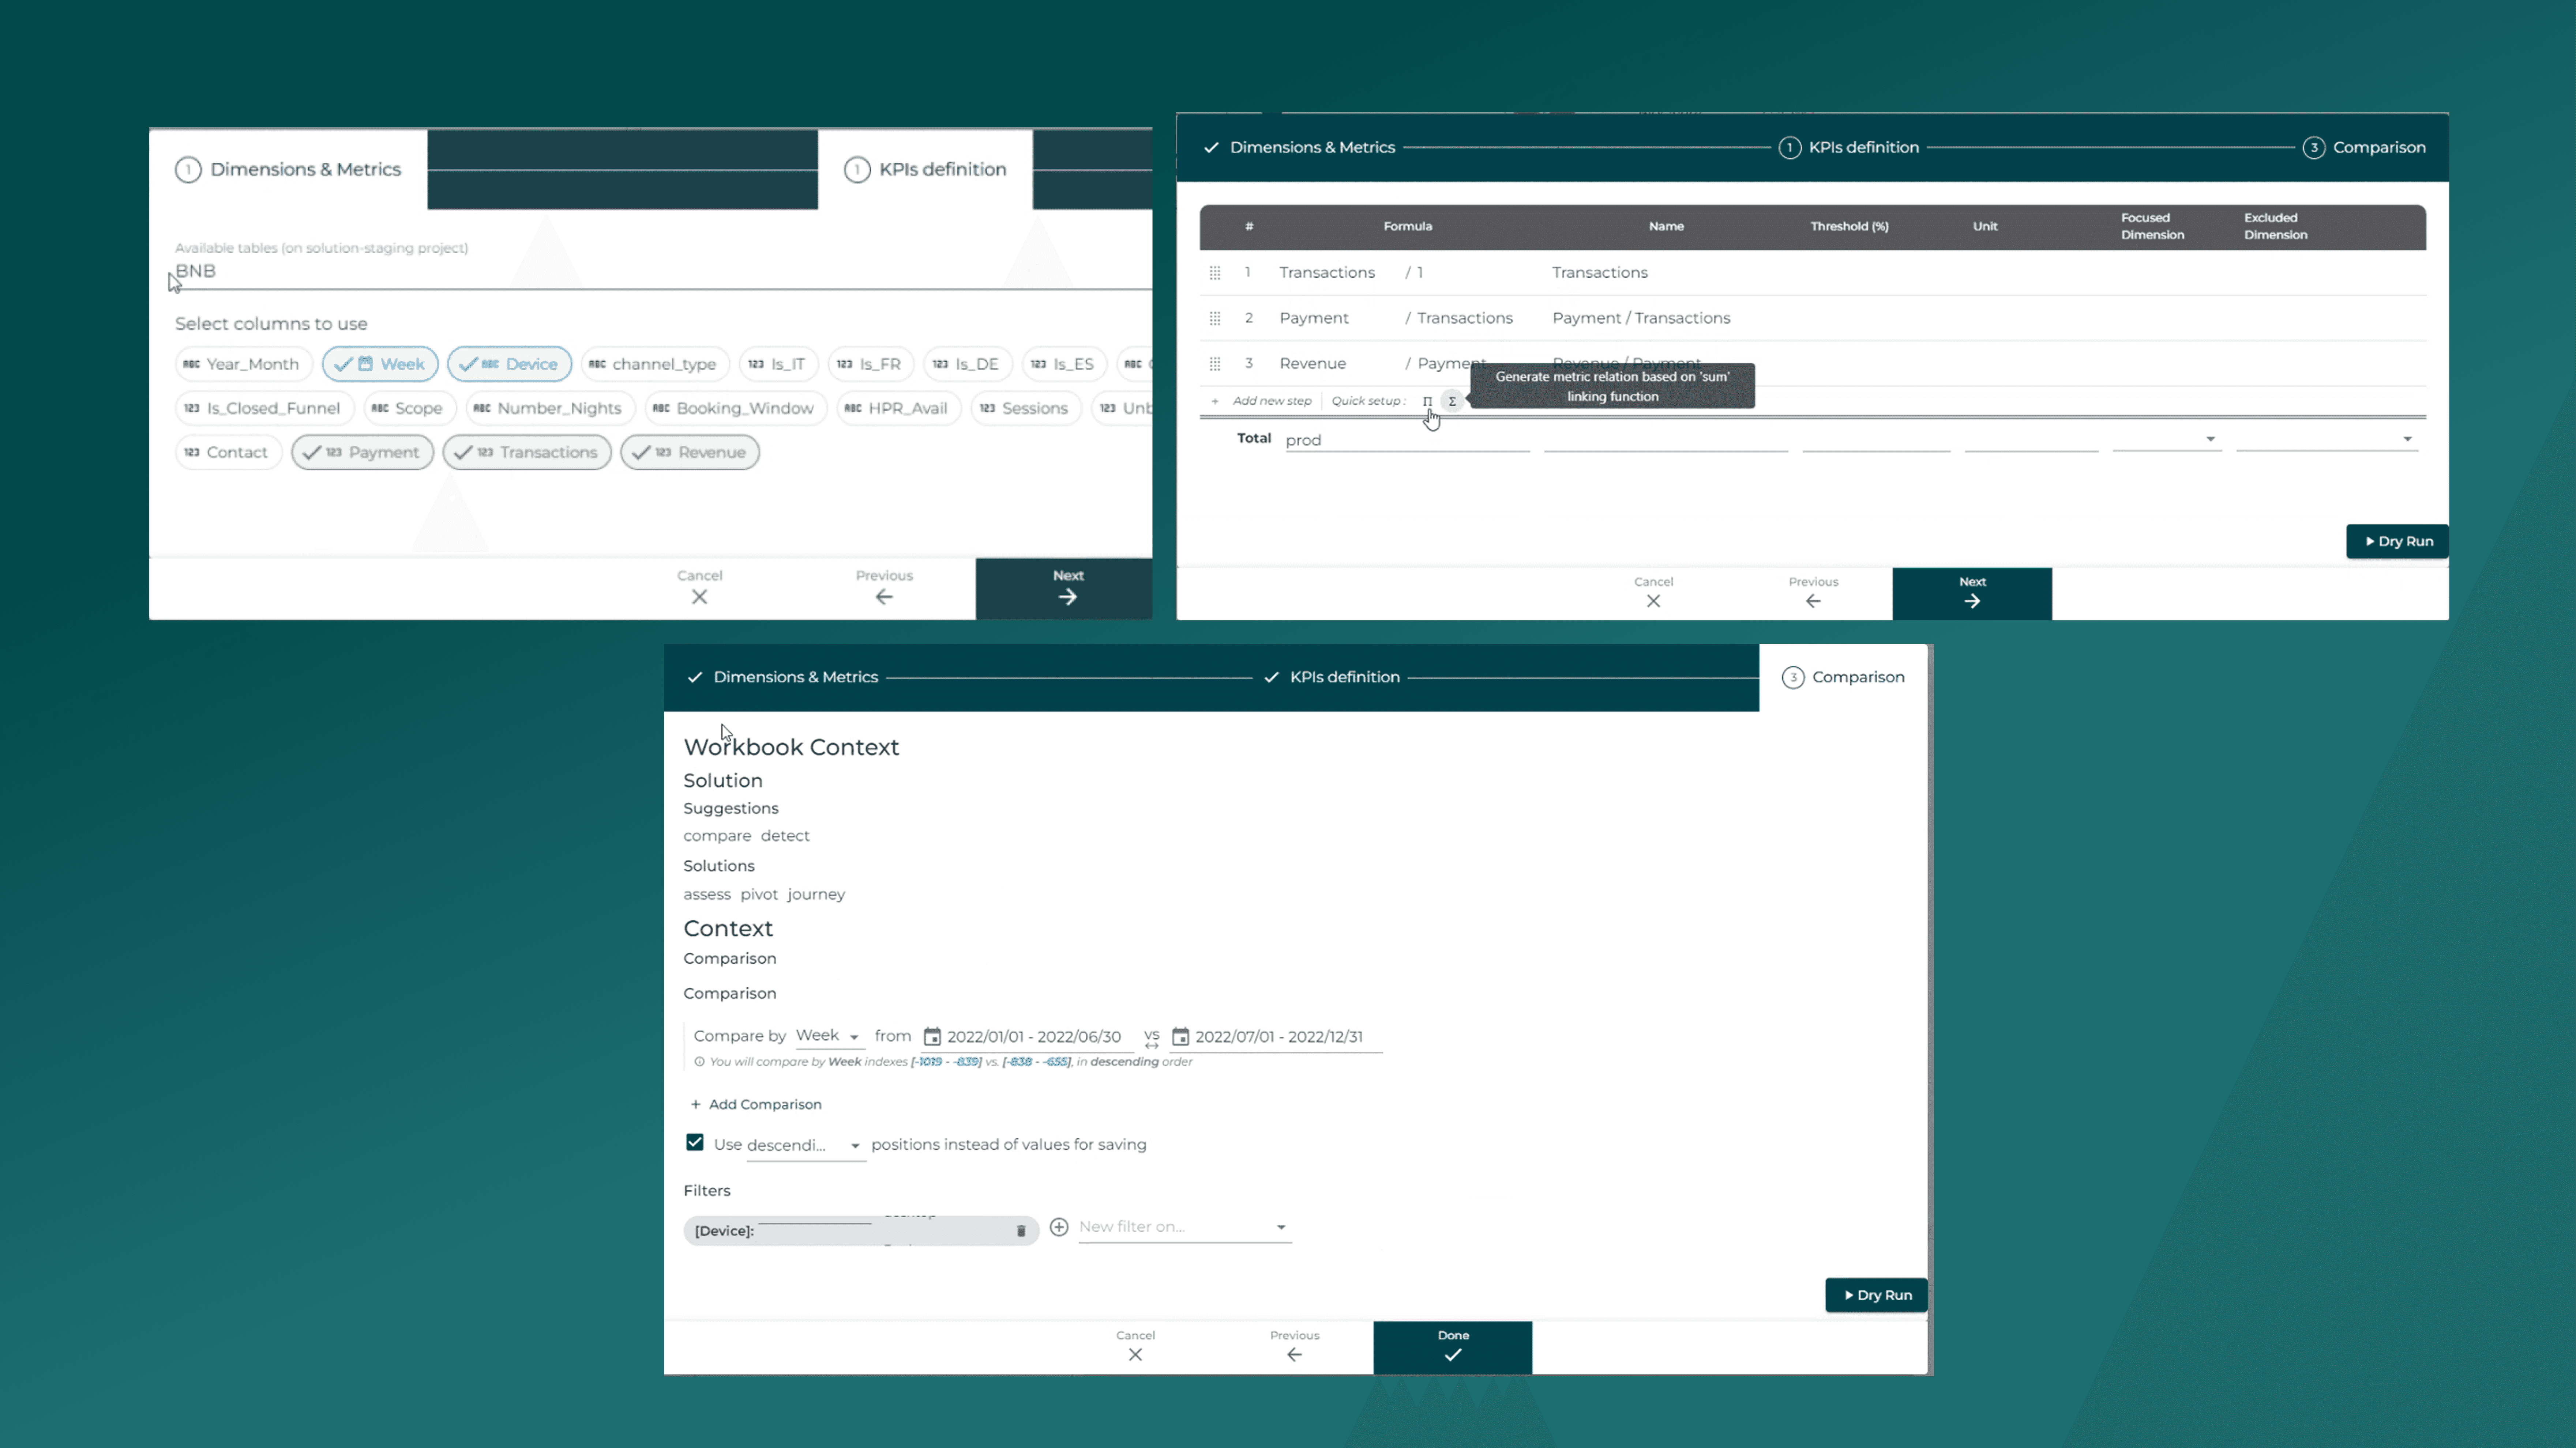Click Next in KPIs definition panel
The width and height of the screenshot is (2576, 1448).
click(x=1972, y=594)
